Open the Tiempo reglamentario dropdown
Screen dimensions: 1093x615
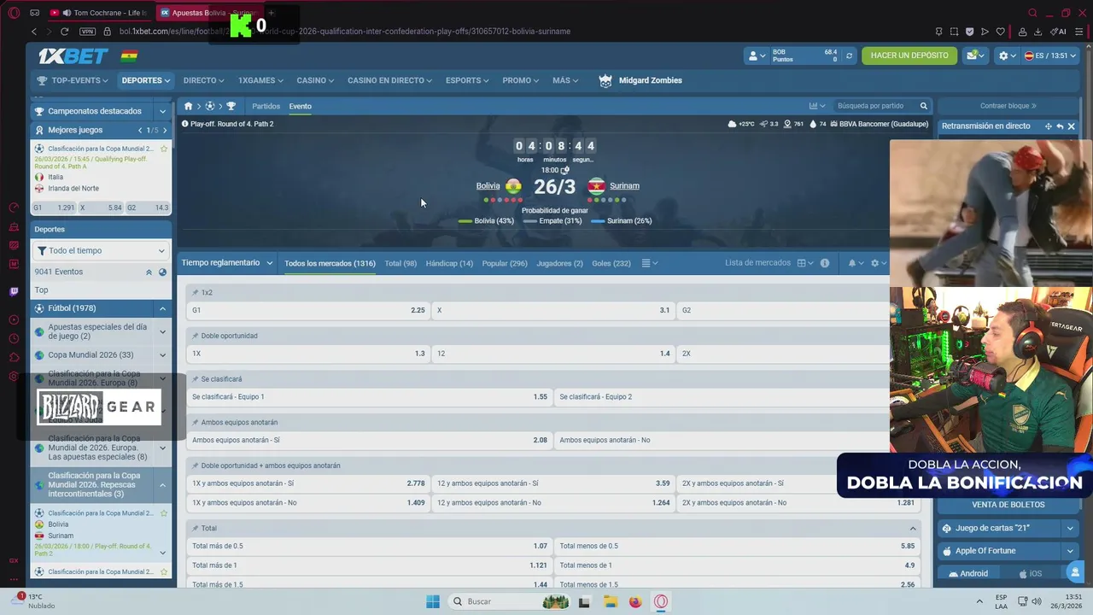[226, 263]
